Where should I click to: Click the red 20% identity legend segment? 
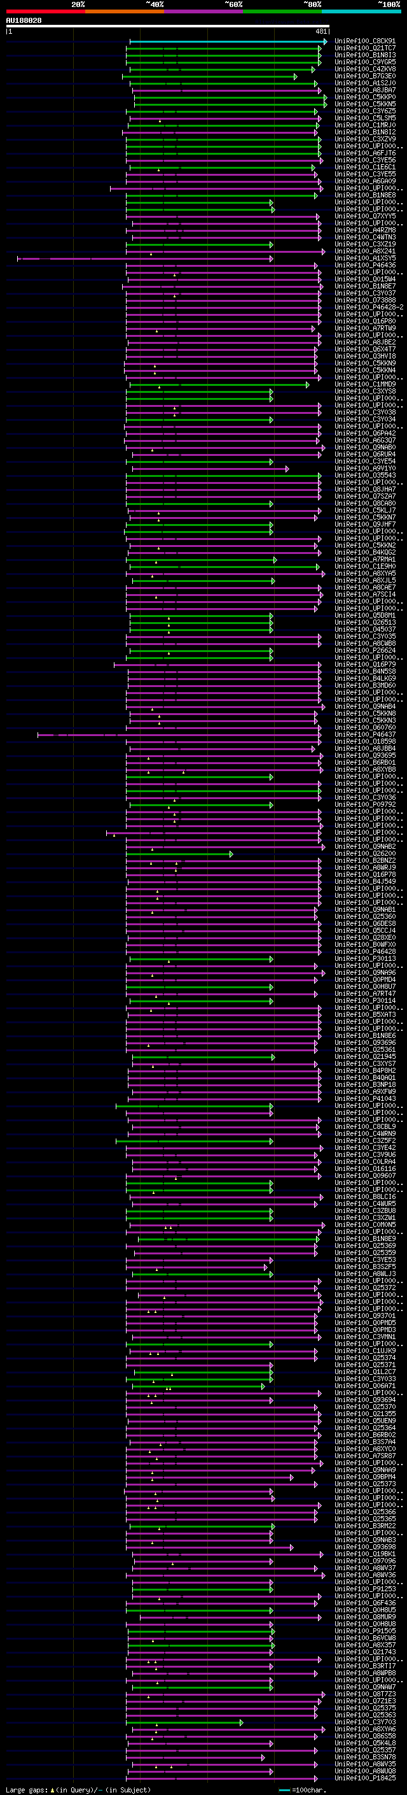[45, 11]
